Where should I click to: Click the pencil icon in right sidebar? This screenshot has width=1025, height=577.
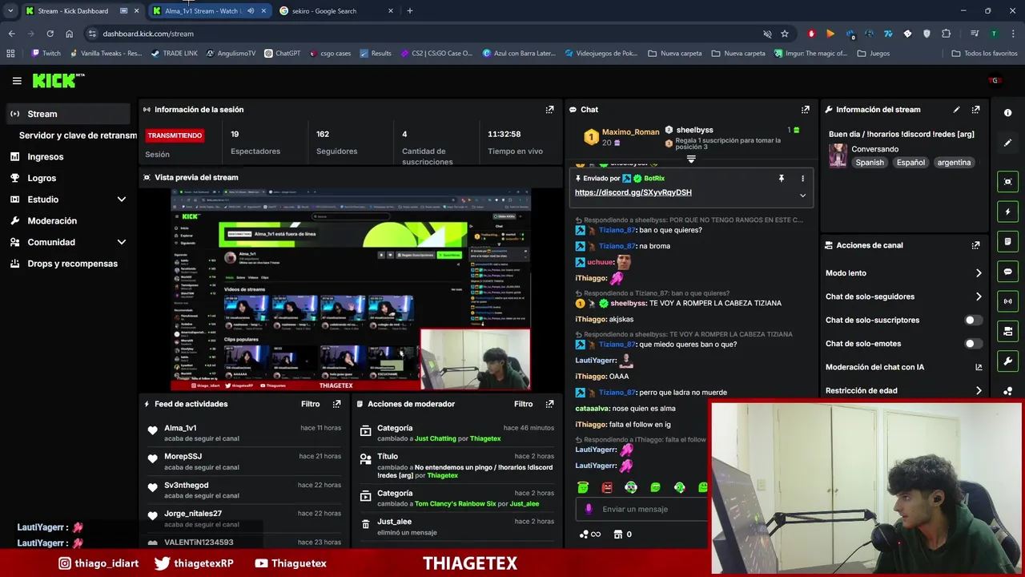pos(1007,143)
